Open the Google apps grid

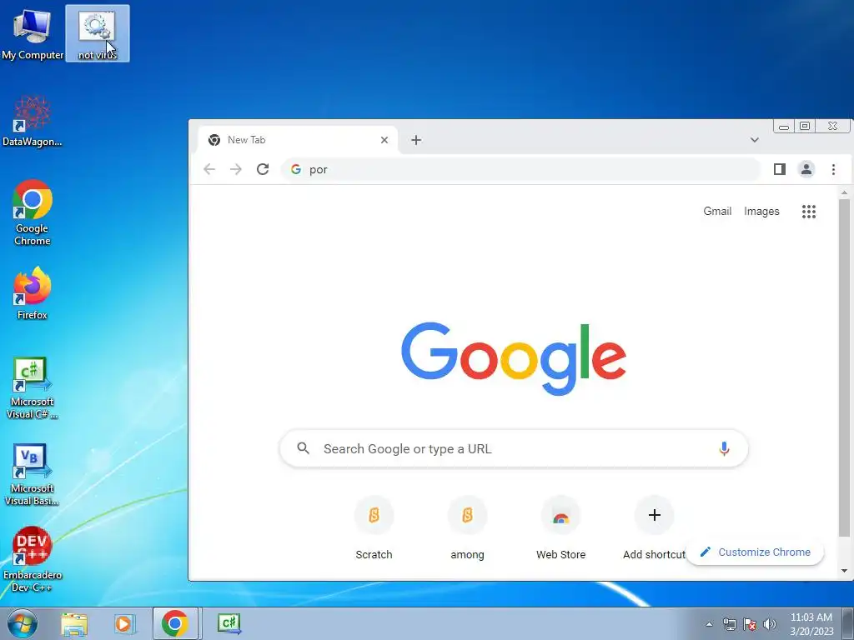[809, 211]
